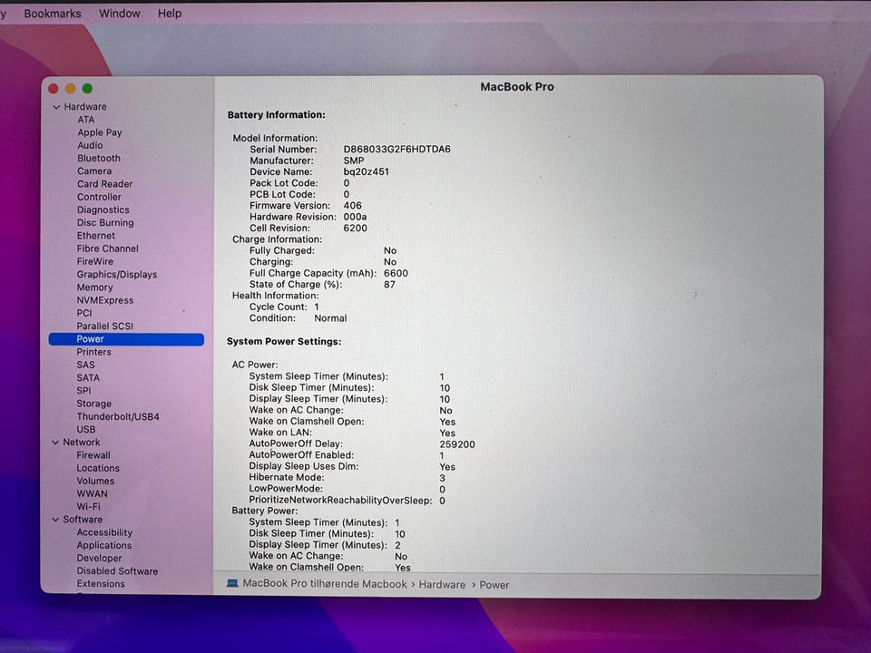Select Storage in the sidebar
This screenshot has height=653, width=871.
click(93, 404)
